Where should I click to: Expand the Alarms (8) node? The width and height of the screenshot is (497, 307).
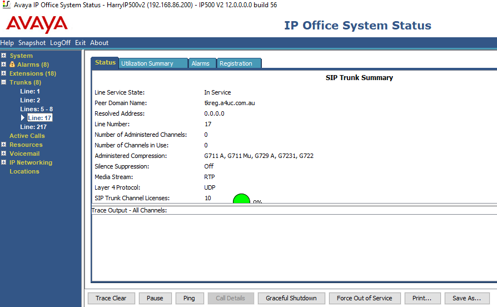pyautogui.click(x=3, y=65)
